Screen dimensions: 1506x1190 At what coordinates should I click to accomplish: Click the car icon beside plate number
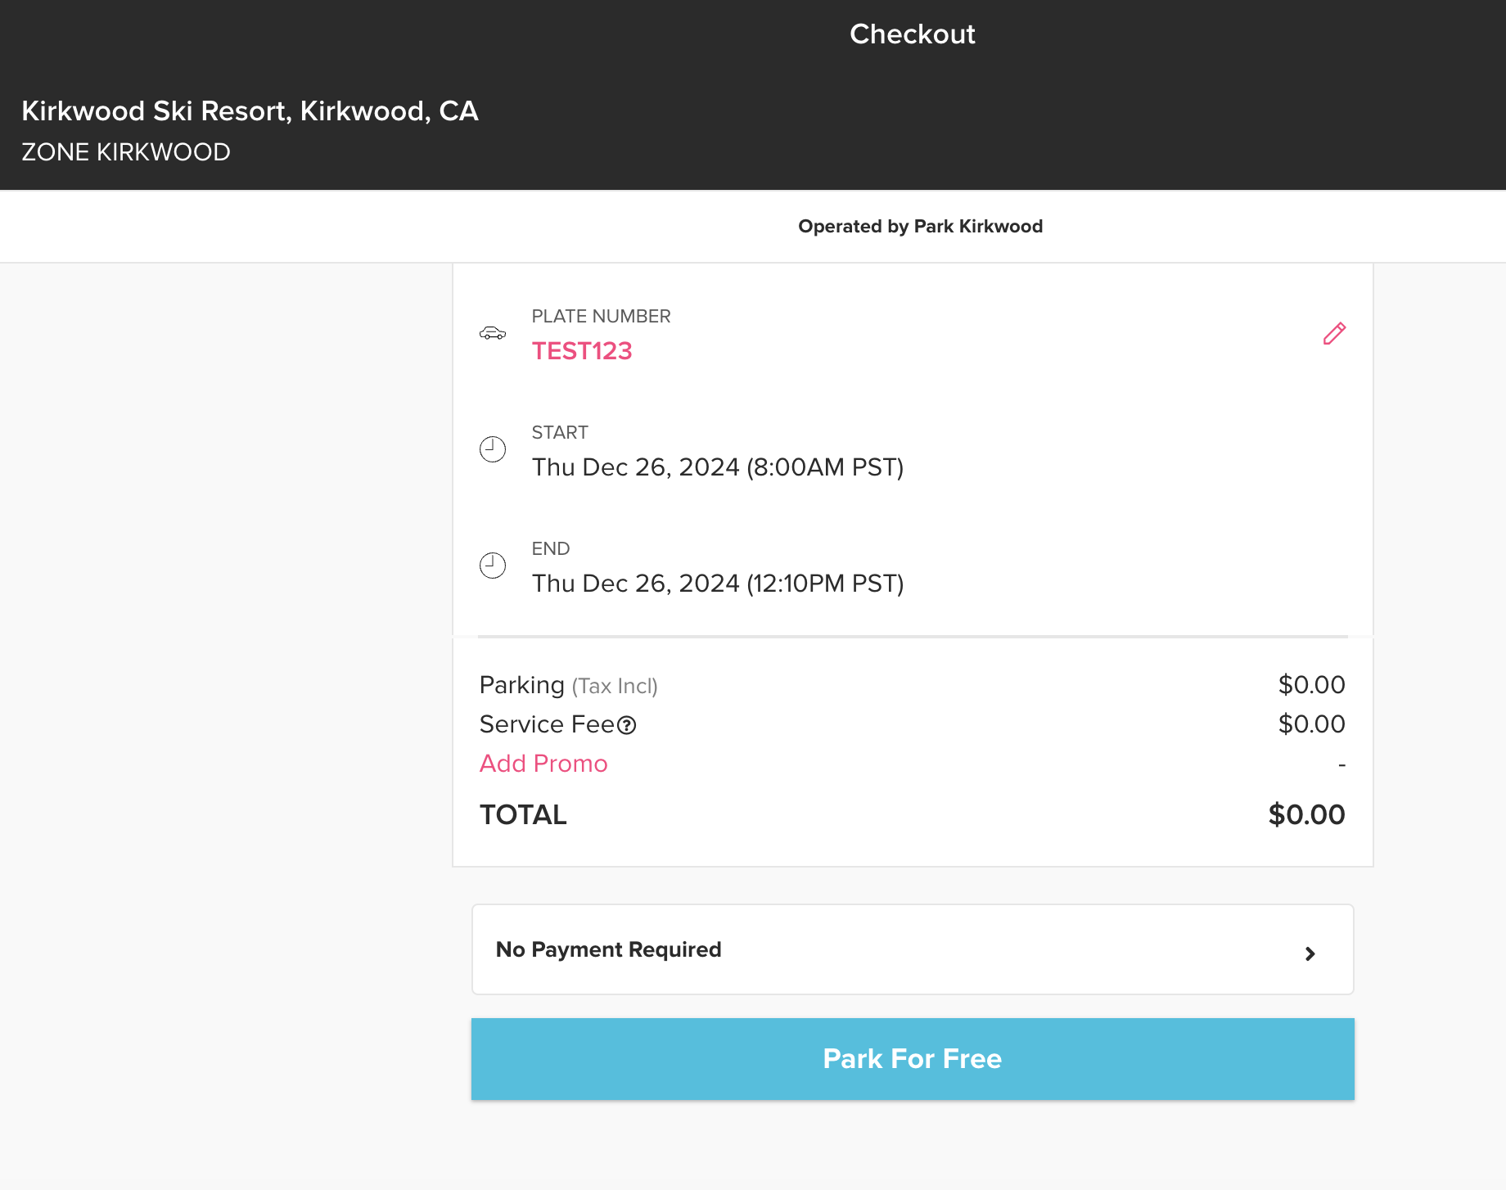[493, 333]
